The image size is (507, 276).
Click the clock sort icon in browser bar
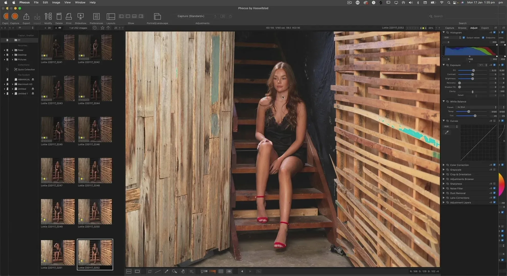tap(95, 28)
